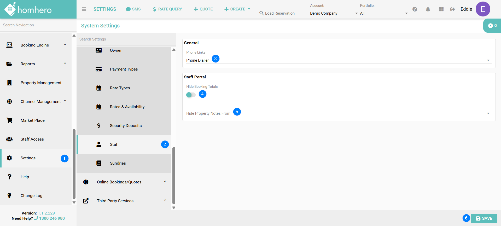Click the logout arrow icon
Viewport: 501px width, 226px height.
pyautogui.click(x=452, y=9)
